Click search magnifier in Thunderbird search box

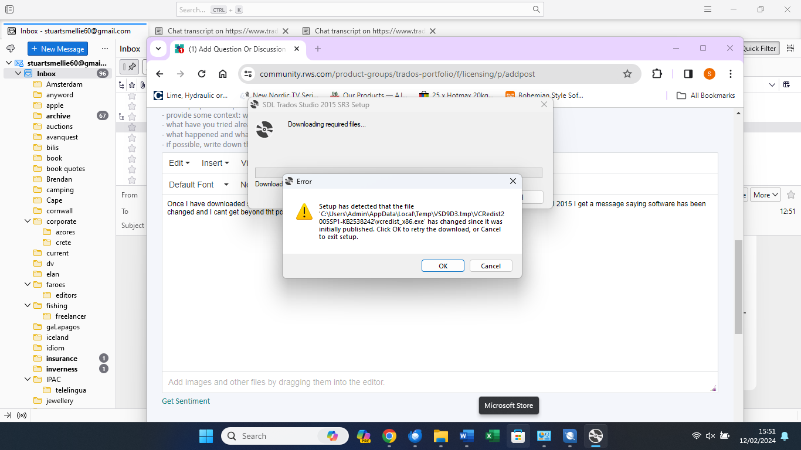pyautogui.click(x=537, y=9)
